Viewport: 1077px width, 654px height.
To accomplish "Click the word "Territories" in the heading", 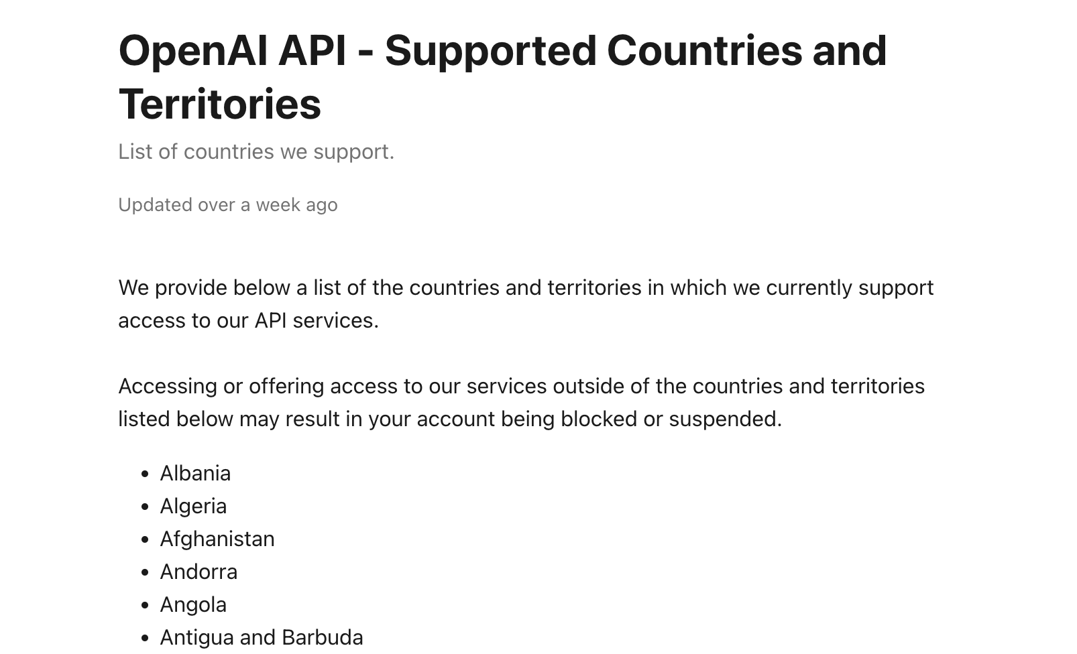I will [220, 105].
